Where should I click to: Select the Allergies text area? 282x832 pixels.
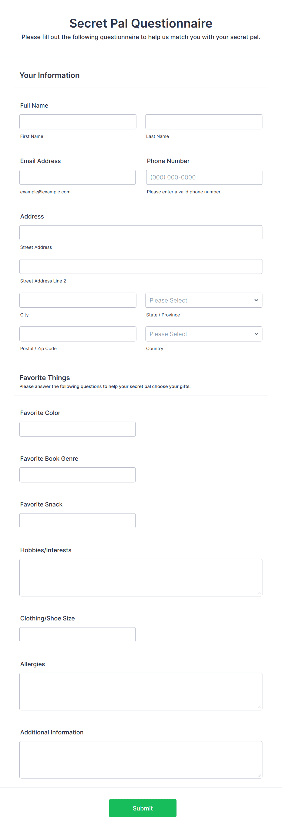[140, 691]
